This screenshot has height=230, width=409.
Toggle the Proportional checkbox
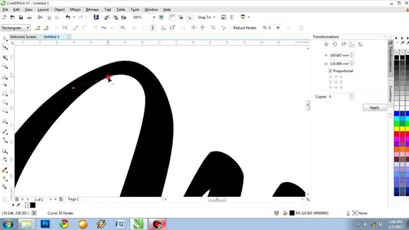[x=330, y=71]
